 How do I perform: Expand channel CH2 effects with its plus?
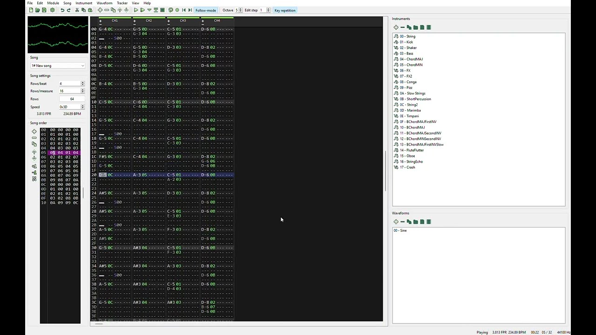pos(134,21)
